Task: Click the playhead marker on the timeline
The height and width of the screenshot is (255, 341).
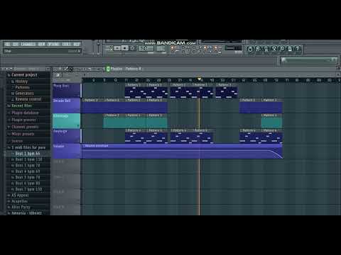Action: point(199,79)
